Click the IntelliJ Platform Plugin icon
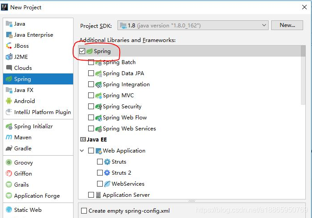This screenshot has height=218, width=312. [9, 112]
